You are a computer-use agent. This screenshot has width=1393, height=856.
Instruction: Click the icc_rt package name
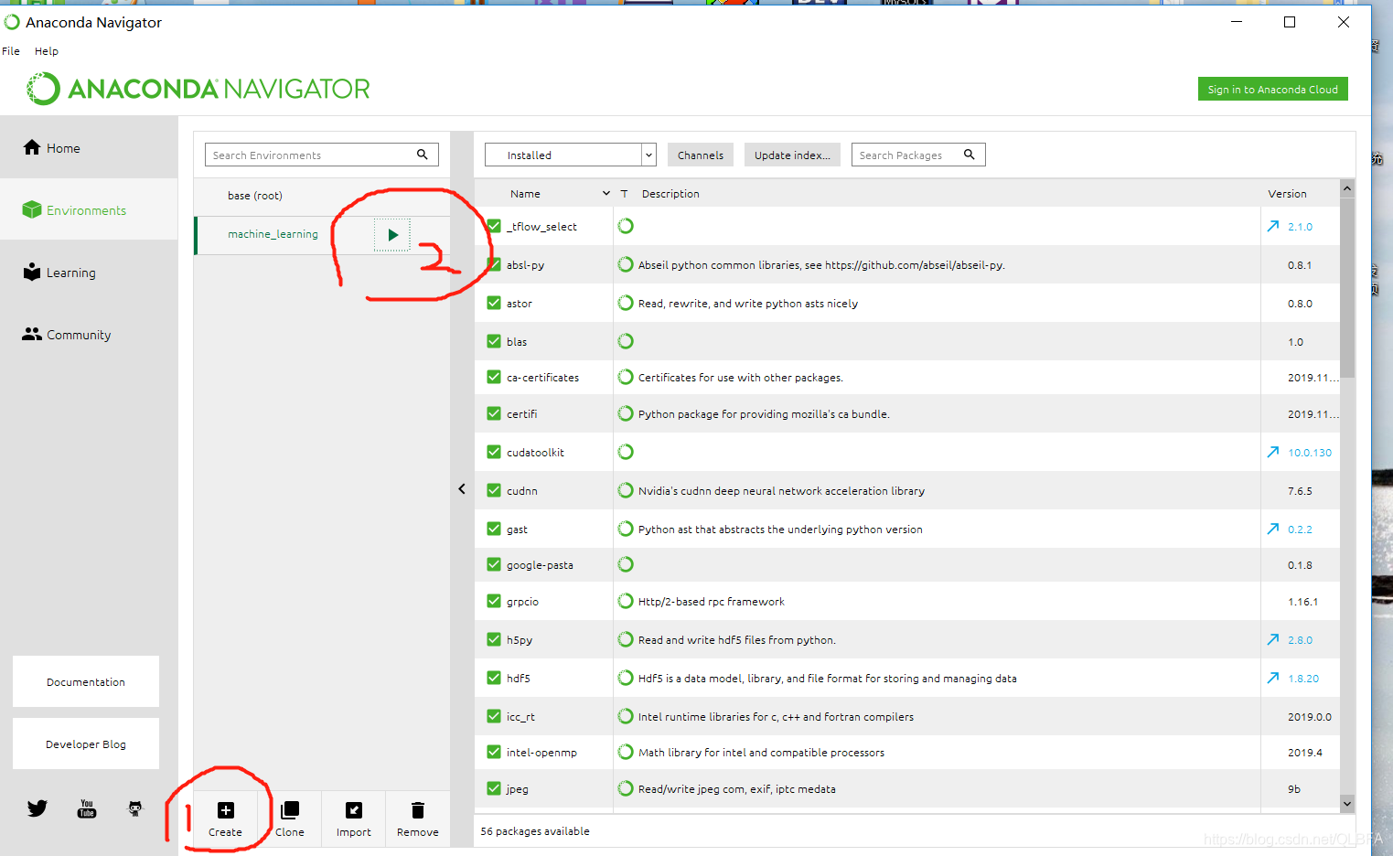click(x=520, y=716)
